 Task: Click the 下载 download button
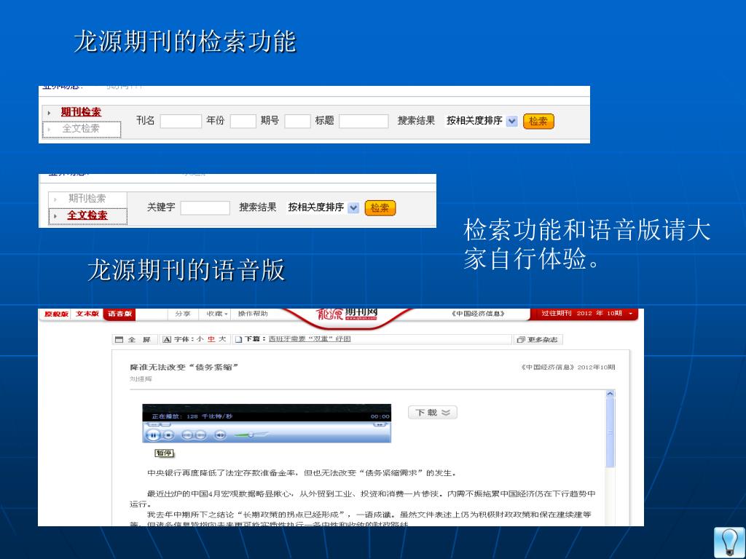coord(433,413)
